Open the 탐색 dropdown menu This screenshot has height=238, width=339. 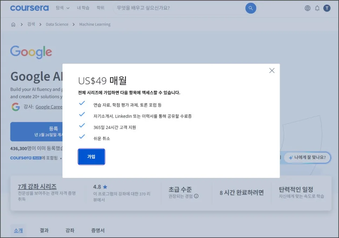click(x=63, y=8)
